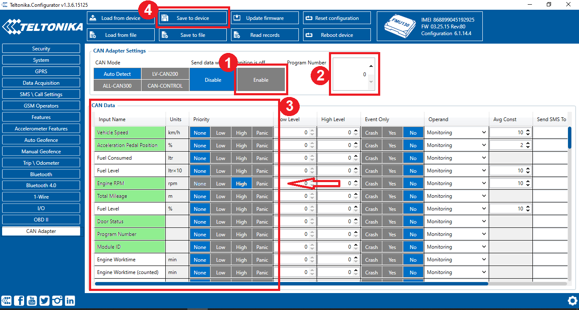Click Save to device button
Viewport: 579px width, 310px height.
[x=193, y=18]
